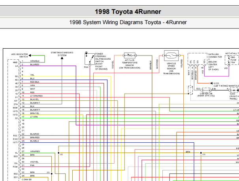Click the "RED" wire label at pin 10
The image size is (239, 181).
32,92
